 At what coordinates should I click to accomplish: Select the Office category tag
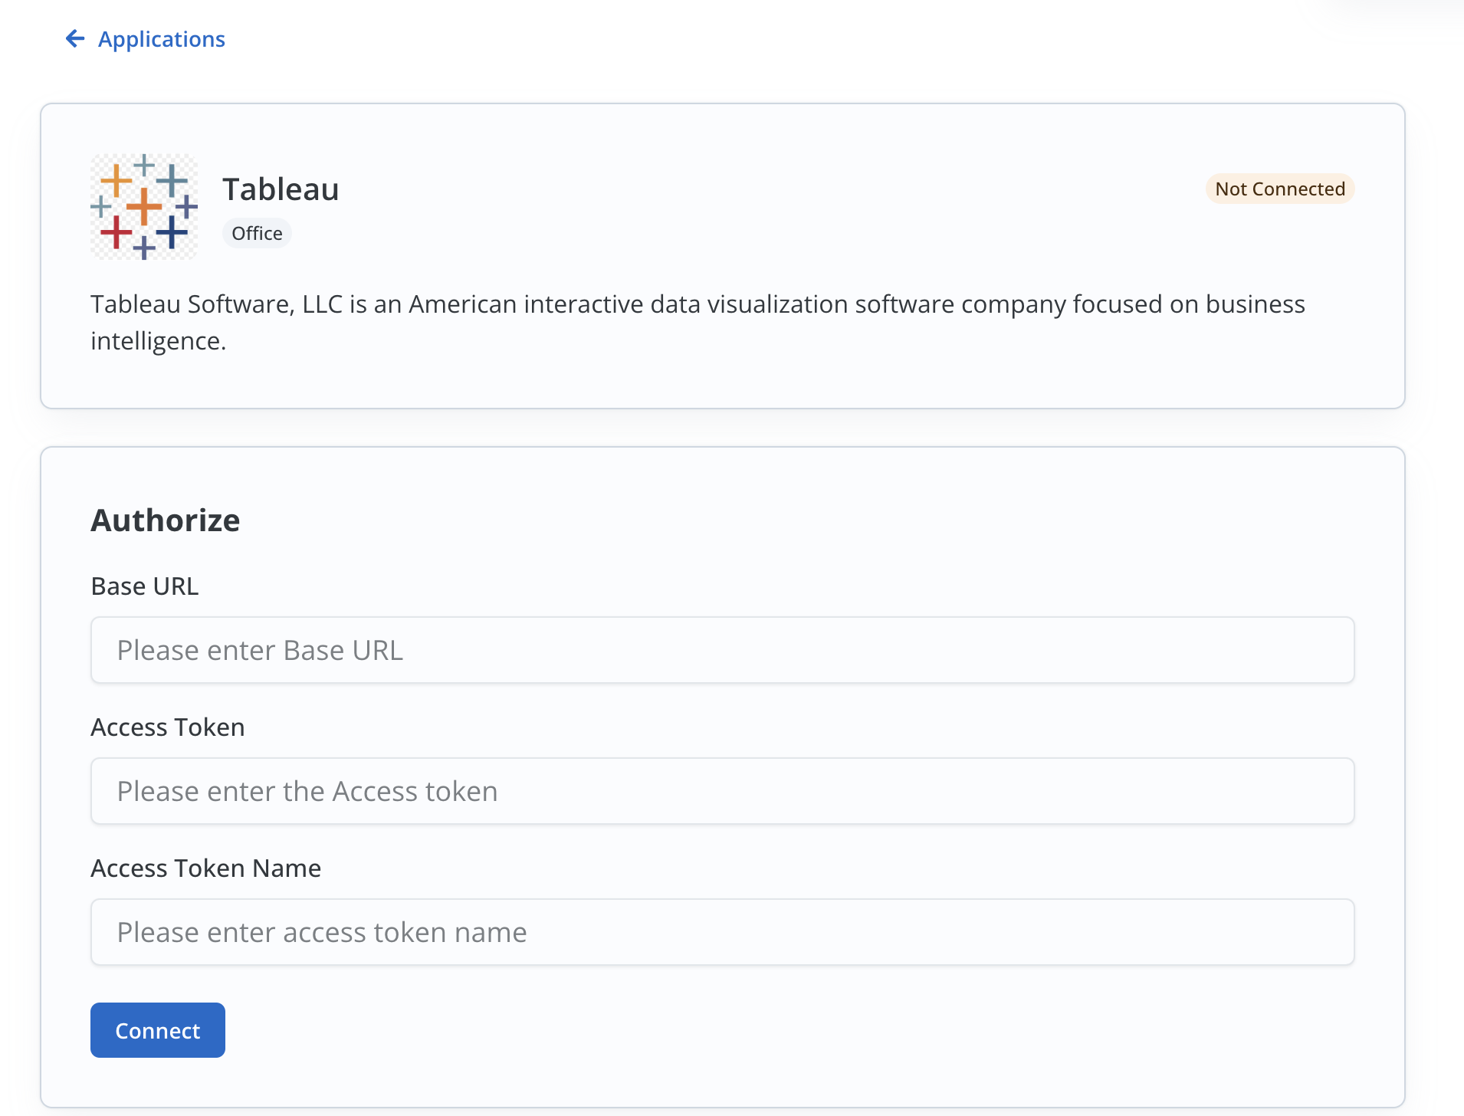pyautogui.click(x=257, y=233)
